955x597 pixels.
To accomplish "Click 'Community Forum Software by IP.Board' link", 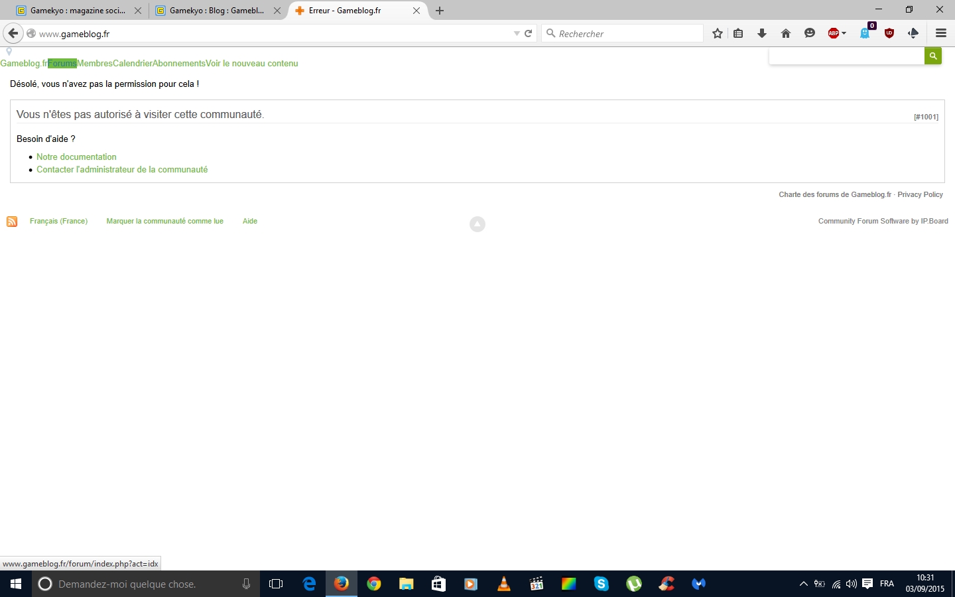I will tap(883, 222).
